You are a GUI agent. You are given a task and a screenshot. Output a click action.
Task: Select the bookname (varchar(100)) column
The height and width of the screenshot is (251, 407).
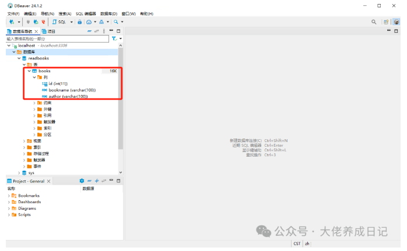[72, 90]
